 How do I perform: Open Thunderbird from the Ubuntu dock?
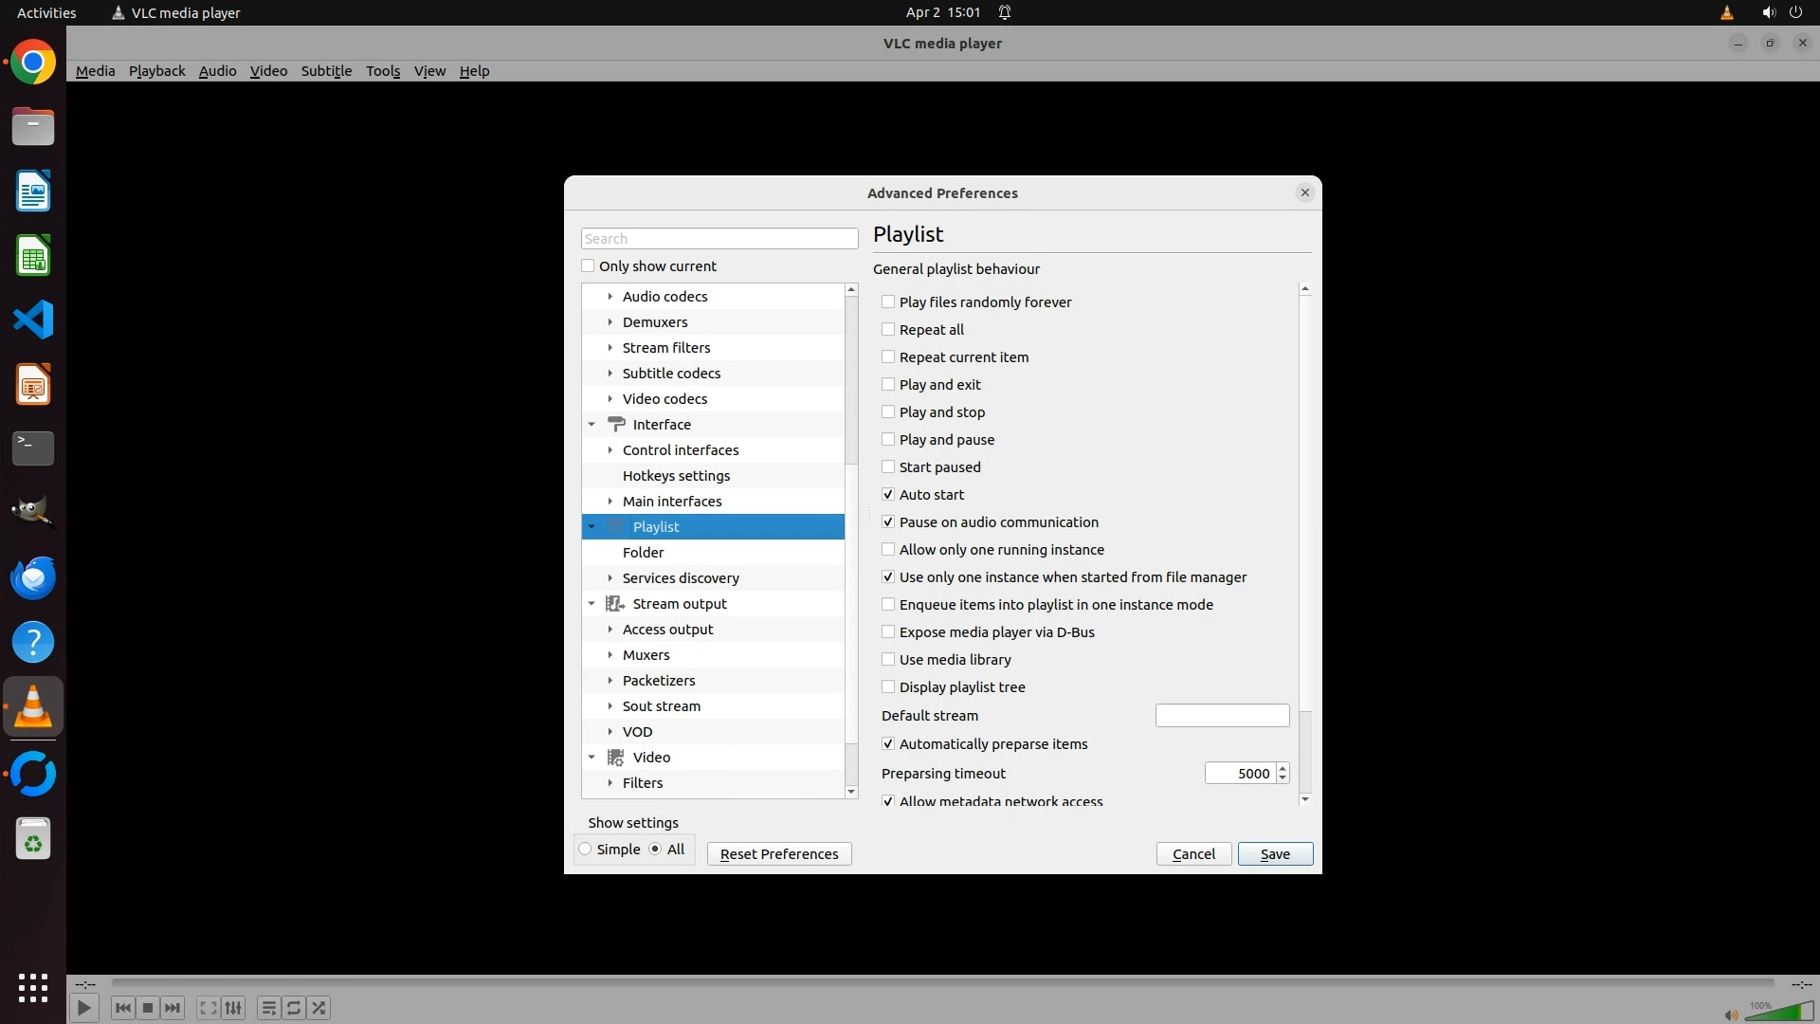33,577
